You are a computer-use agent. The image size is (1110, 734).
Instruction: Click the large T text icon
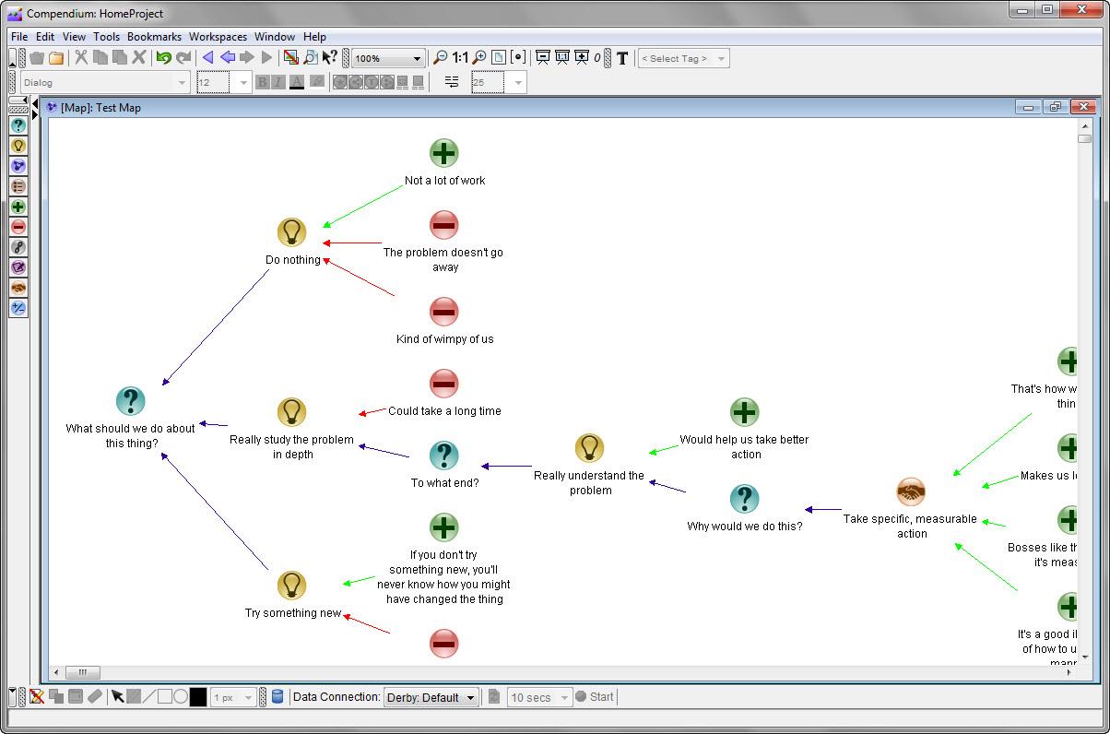tap(622, 58)
